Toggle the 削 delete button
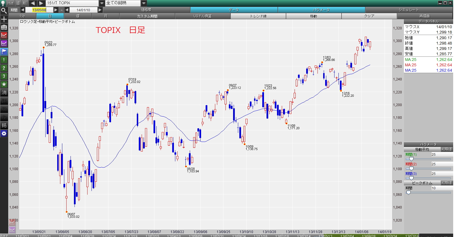Image resolution: width=456 pixels, height=237 pixels. pyautogui.click(x=25, y=3)
